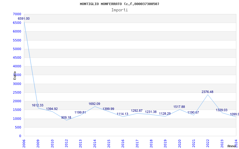Select the 1329.03 data label
The height and width of the screenshot is (149, 239).
pyautogui.click(x=222, y=110)
